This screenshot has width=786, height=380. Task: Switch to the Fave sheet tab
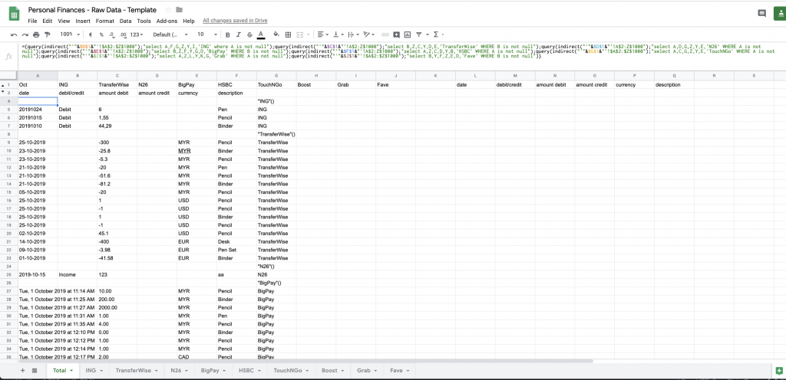400,371
